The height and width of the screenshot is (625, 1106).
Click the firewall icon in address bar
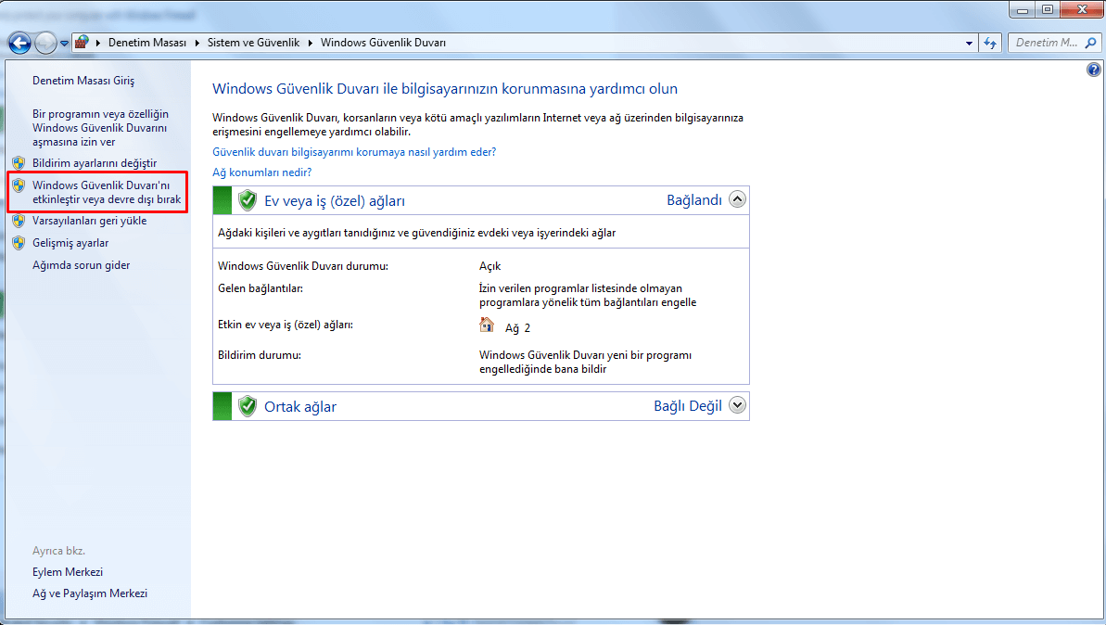coord(83,43)
